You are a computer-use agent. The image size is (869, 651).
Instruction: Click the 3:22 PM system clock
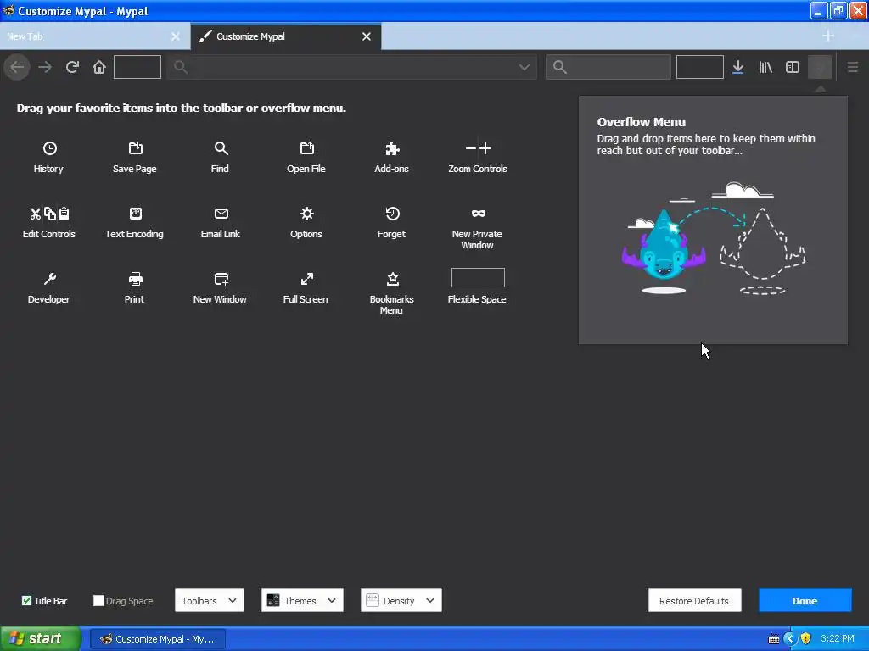[838, 639]
